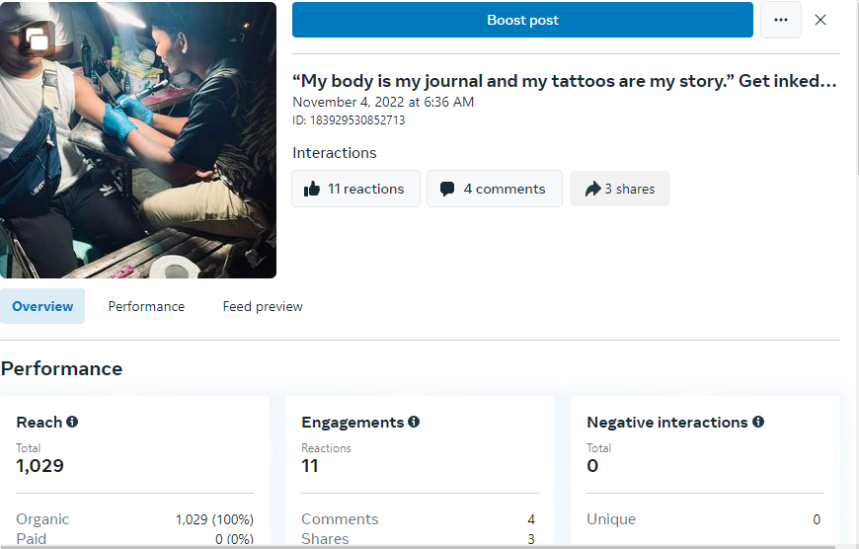Image resolution: width=859 pixels, height=549 pixels.
Task: Select the Overview tab
Action: click(42, 306)
